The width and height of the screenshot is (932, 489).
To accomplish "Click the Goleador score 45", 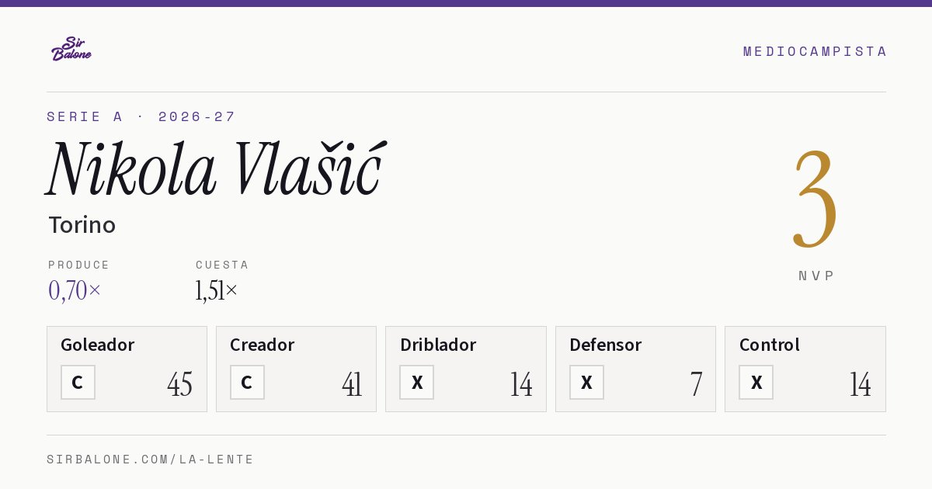I will 179,384.
